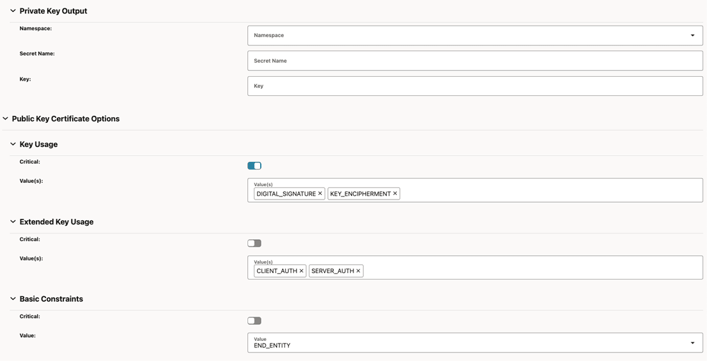Enable the Basic Constraints Critical toggle
Image resolution: width=721 pixels, height=364 pixels.
pyautogui.click(x=254, y=320)
